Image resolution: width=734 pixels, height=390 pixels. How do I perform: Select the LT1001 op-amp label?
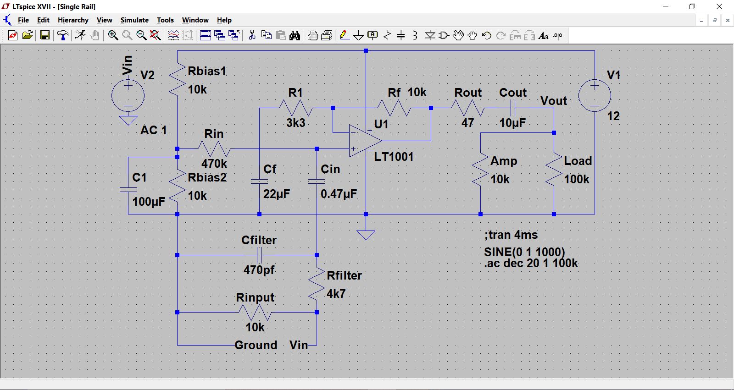click(x=394, y=157)
